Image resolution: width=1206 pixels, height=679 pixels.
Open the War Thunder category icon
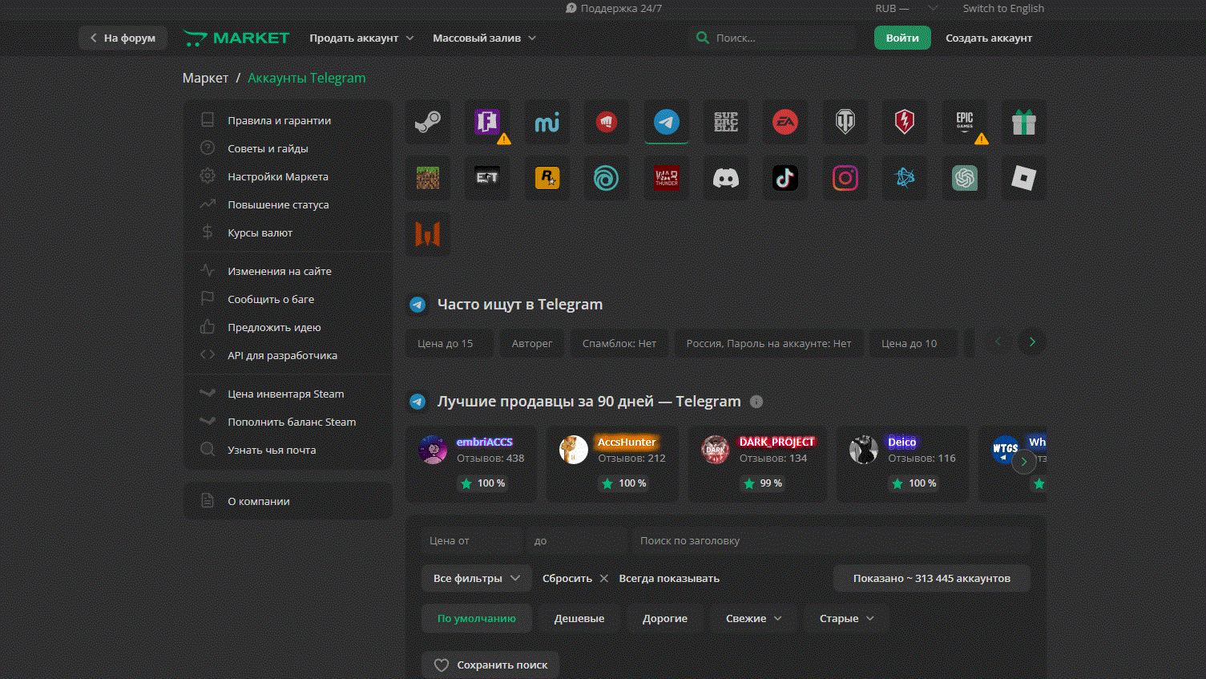pyautogui.click(x=666, y=178)
